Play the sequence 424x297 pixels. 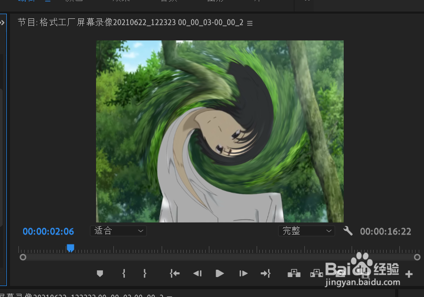coord(219,273)
